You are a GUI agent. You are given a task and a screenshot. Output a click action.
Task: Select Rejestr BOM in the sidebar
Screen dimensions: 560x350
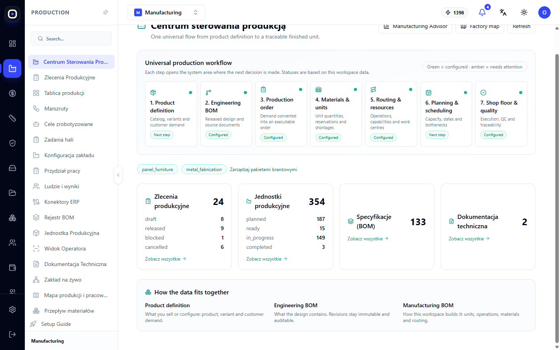(72, 217)
